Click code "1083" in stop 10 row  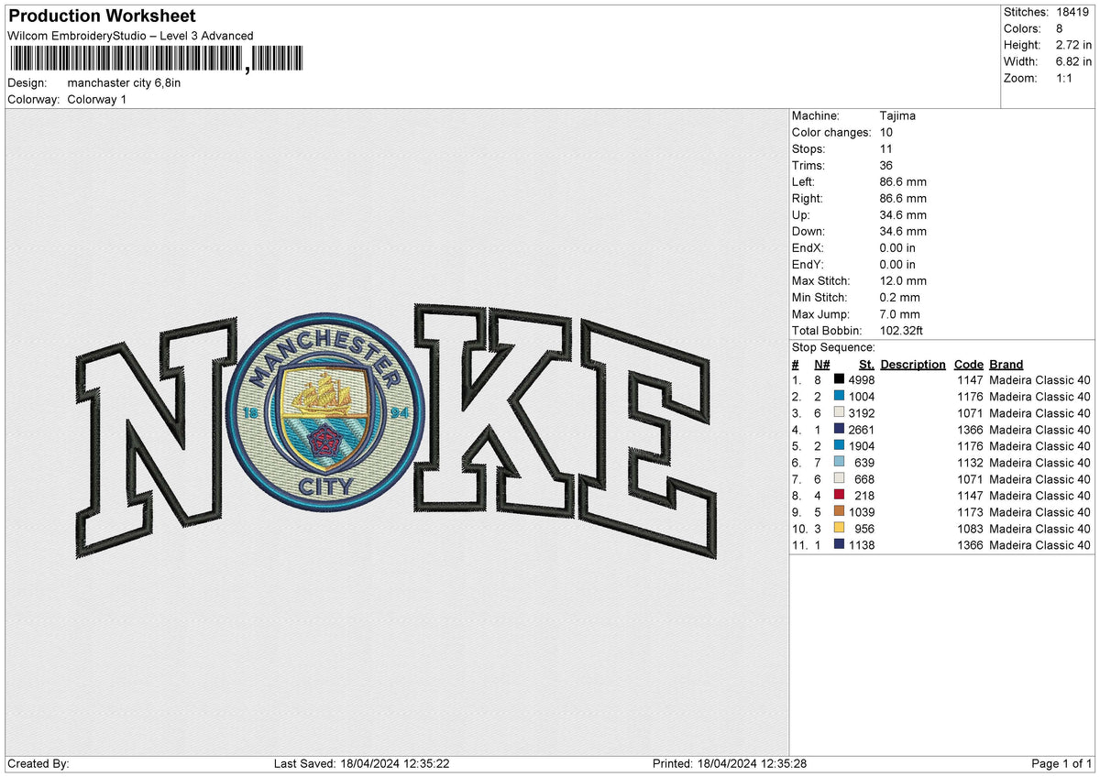pyautogui.click(x=970, y=529)
